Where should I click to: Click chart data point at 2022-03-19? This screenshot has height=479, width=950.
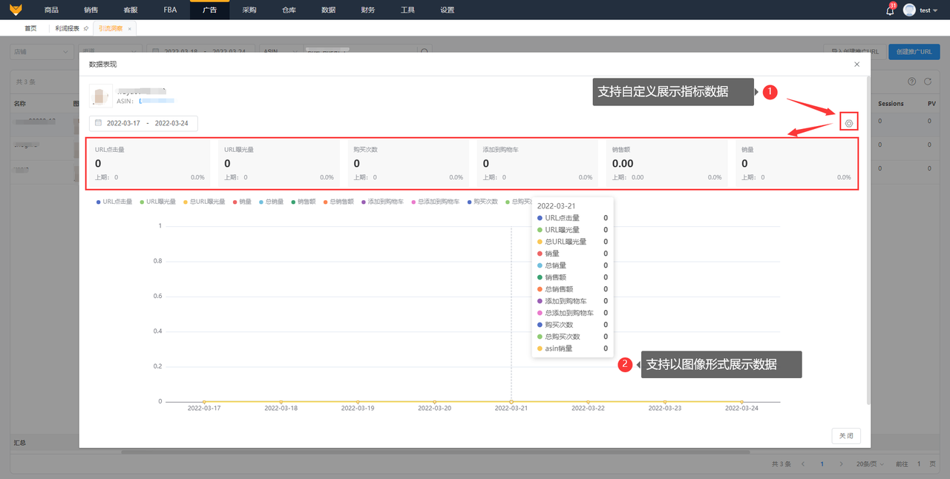358,401
